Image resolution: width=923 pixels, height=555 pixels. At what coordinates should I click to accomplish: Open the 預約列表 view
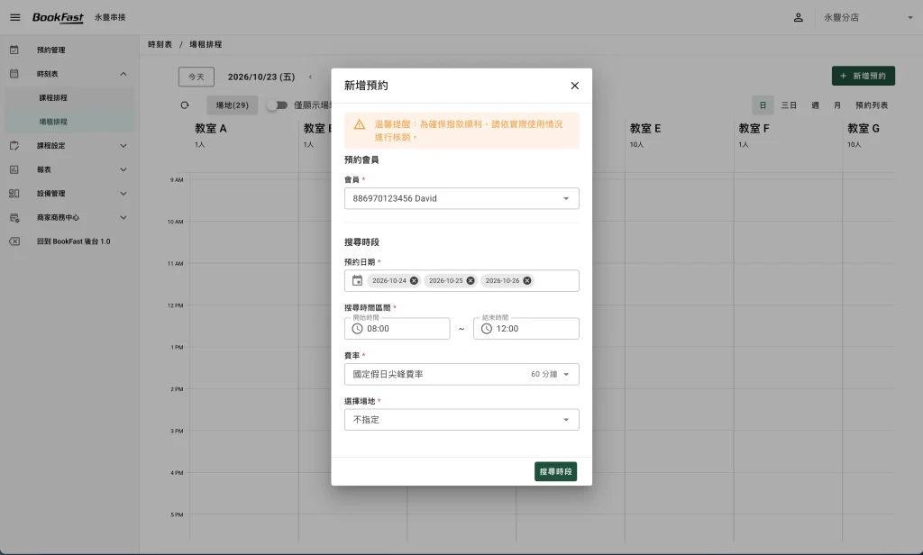pyautogui.click(x=872, y=105)
